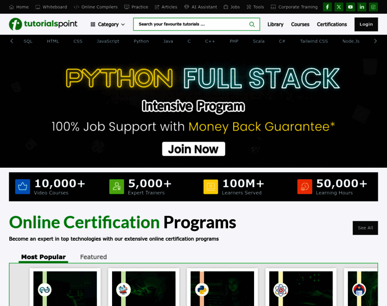Click the 100M+ Learners Served text
Viewport: 387px width, 306px height.
pyautogui.click(x=243, y=187)
